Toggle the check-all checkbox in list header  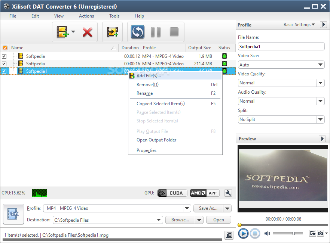click(5, 48)
